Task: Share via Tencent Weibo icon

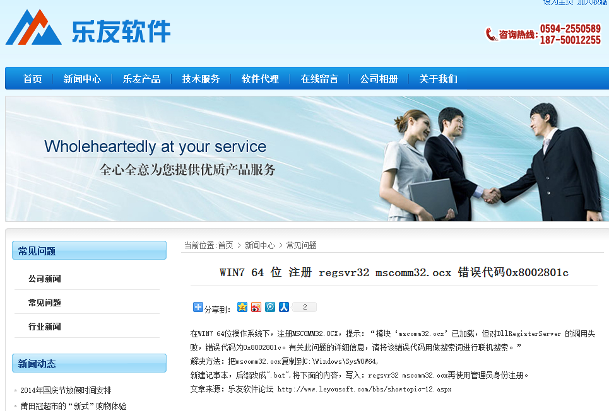Action: 270,307
